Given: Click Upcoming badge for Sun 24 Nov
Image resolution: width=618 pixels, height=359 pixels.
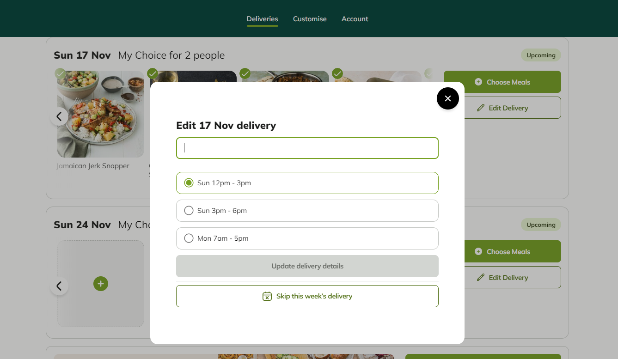Looking at the screenshot, I should (x=541, y=225).
